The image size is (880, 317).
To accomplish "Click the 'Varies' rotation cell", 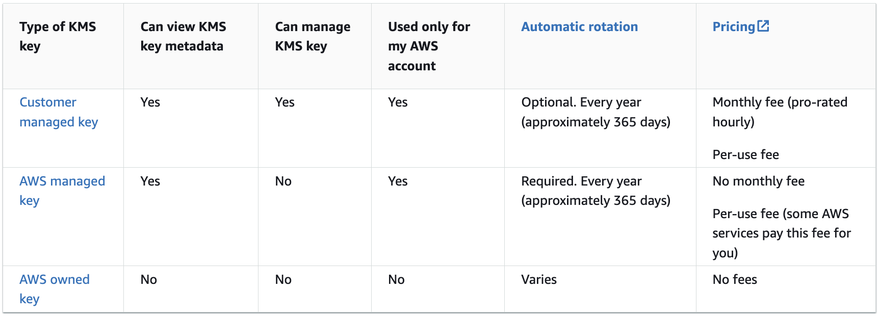I will coord(539,279).
